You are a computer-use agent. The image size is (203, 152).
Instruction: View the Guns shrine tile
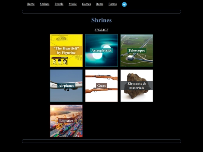(101, 86)
